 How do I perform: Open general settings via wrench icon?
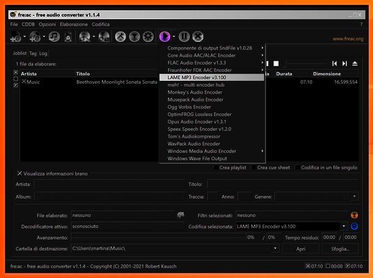click(x=120, y=37)
